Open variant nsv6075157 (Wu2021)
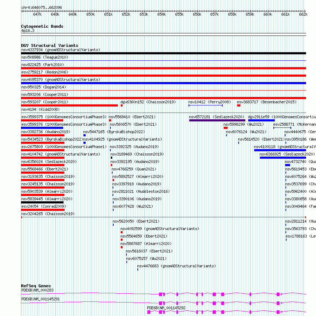 click(146, 258)
